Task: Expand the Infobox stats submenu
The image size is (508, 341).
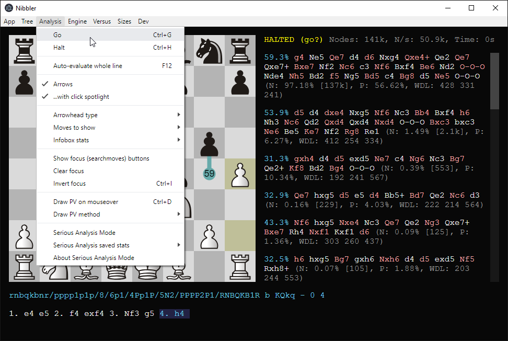Action: pos(71,140)
